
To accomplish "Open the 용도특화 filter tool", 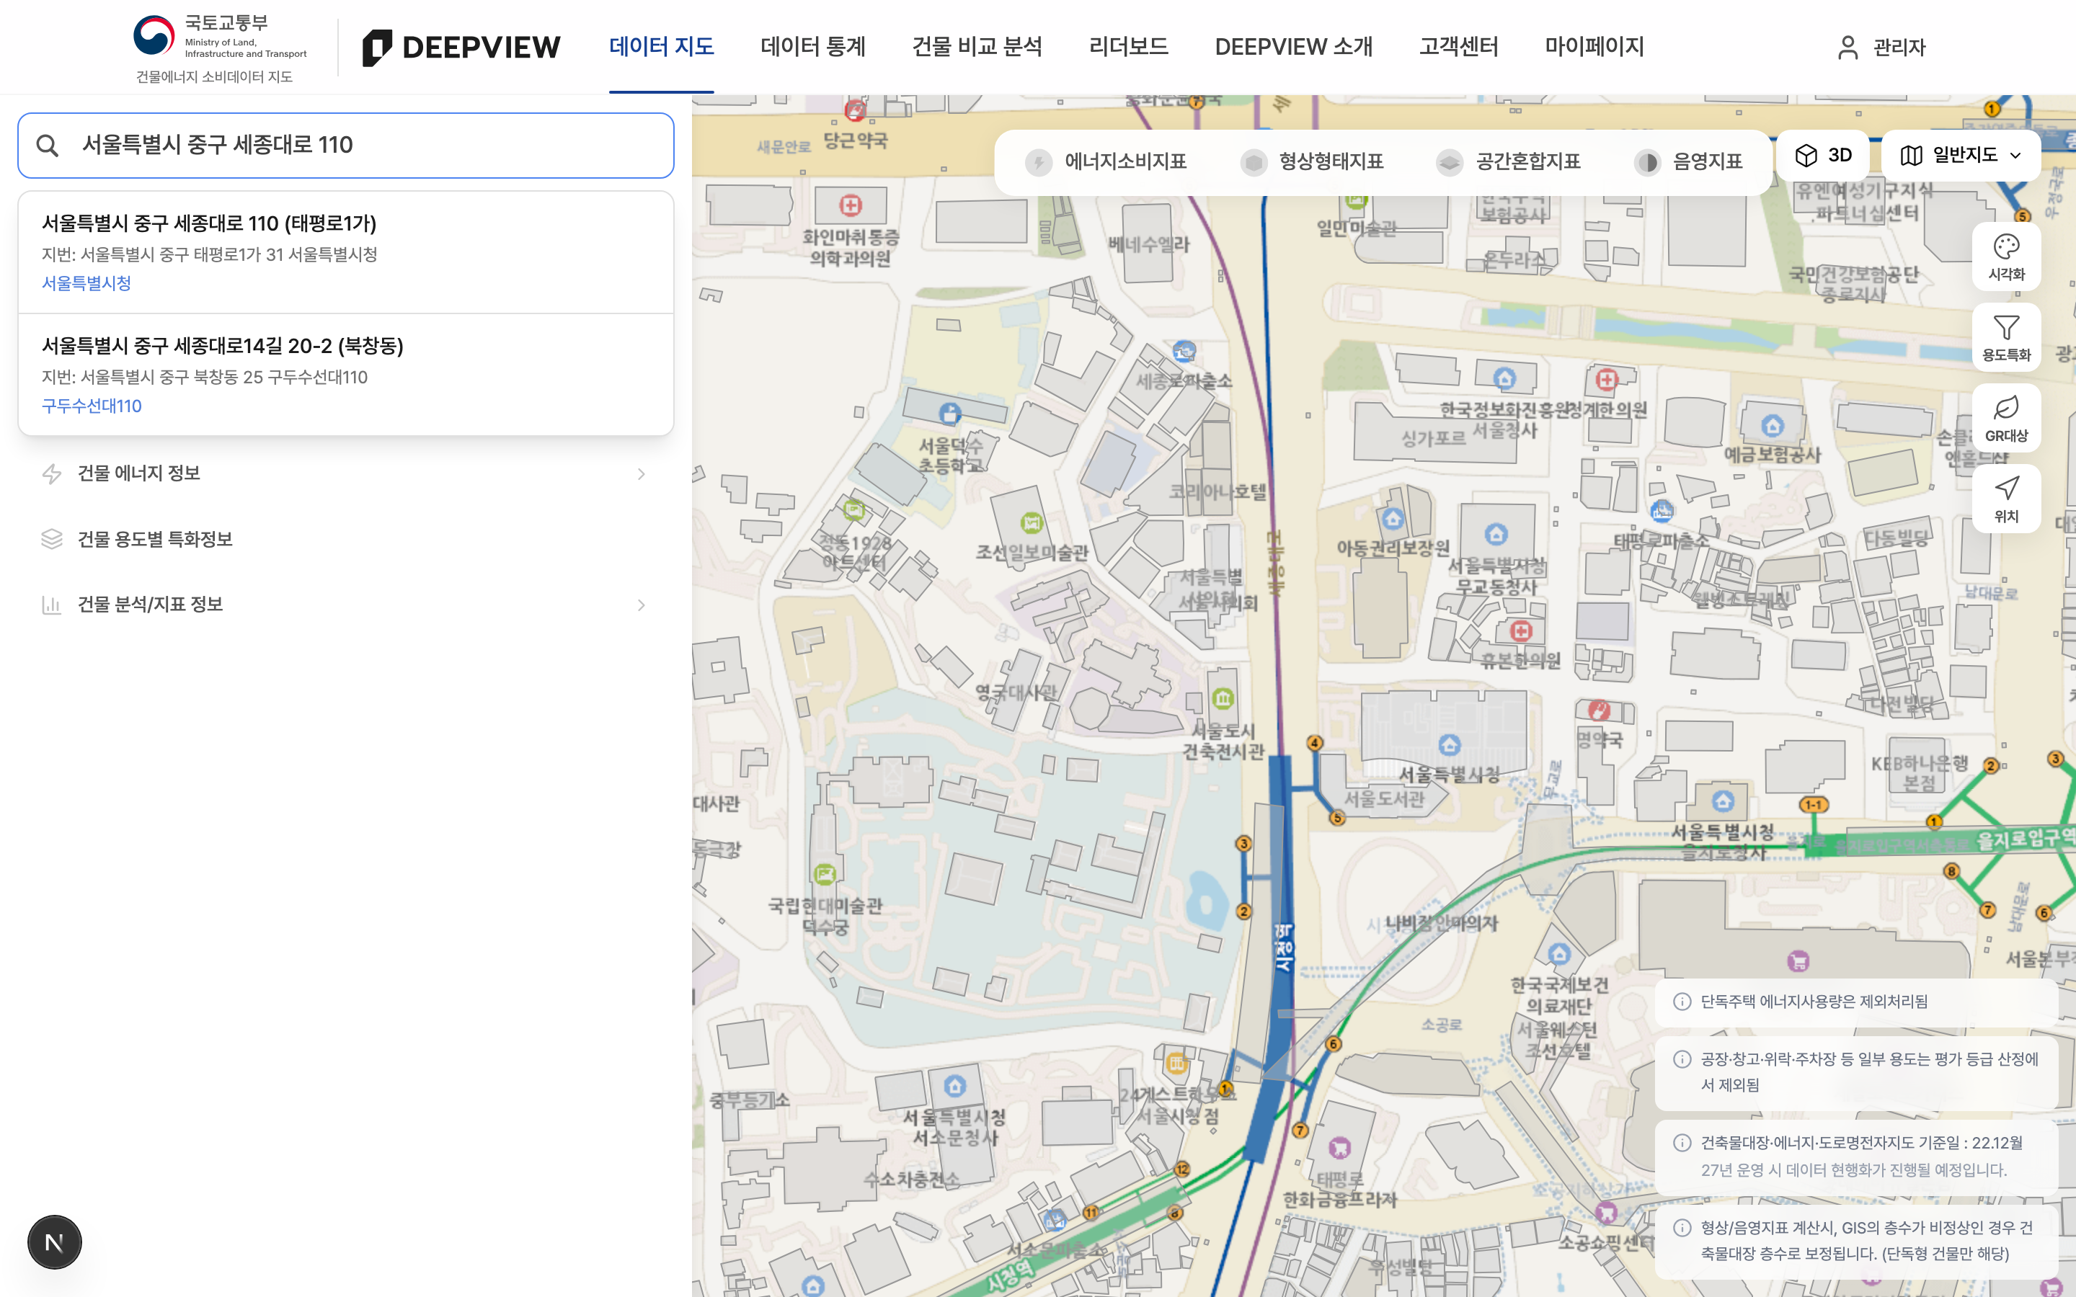I will 2005,337.
